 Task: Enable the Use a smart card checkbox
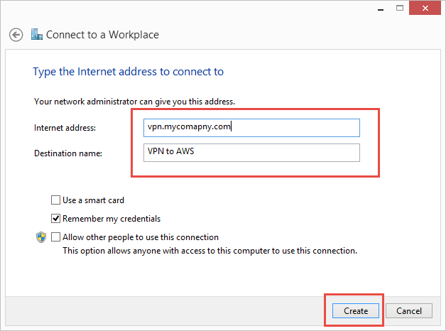click(x=56, y=200)
